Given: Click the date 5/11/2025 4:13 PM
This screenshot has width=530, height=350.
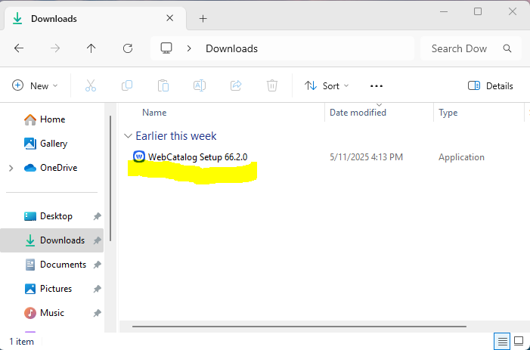Looking at the screenshot, I should pos(367,157).
